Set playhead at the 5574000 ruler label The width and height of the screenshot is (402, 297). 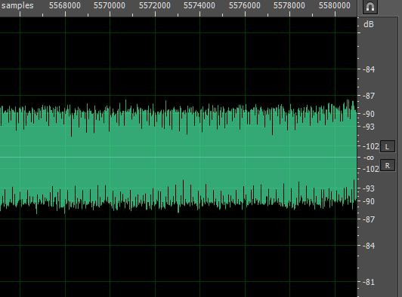point(199,5)
